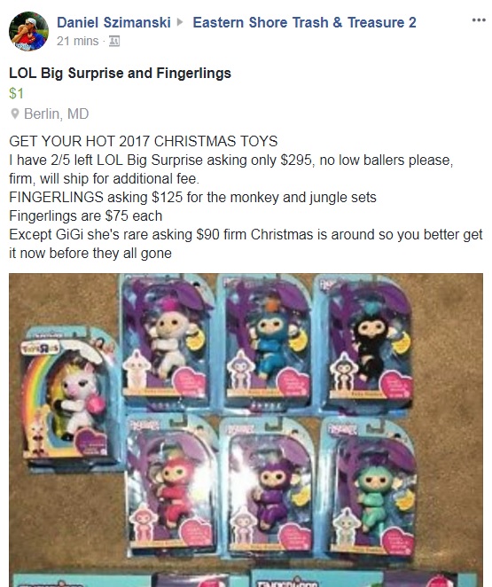
Task: Click the purple monkey Fingerling package
Action: click(x=267, y=488)
